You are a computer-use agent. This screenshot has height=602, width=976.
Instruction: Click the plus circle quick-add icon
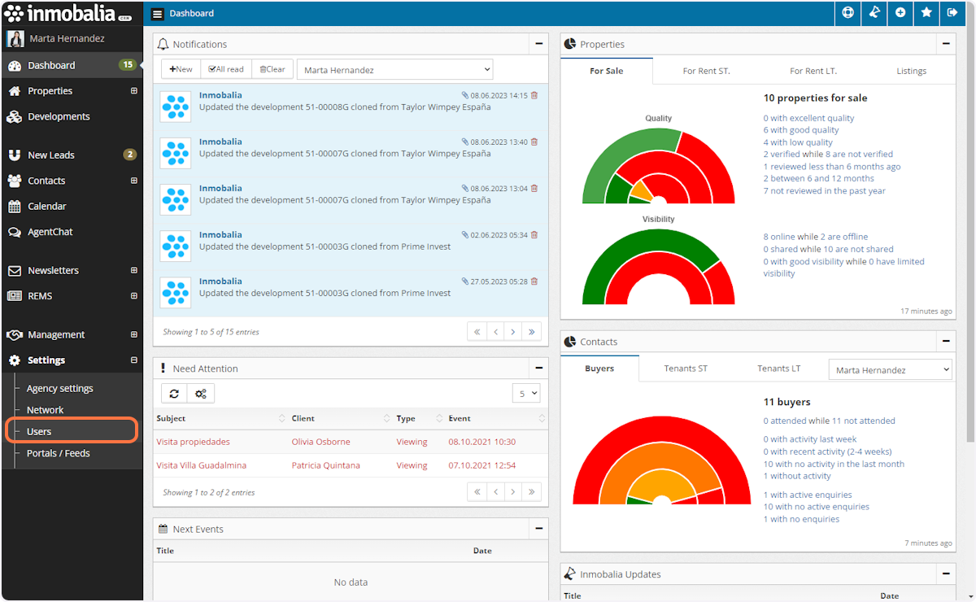[x=900, y=13]
